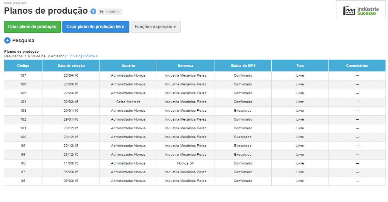Go to page 3 of results
The image size is (388, 202).
click(74, 56)
